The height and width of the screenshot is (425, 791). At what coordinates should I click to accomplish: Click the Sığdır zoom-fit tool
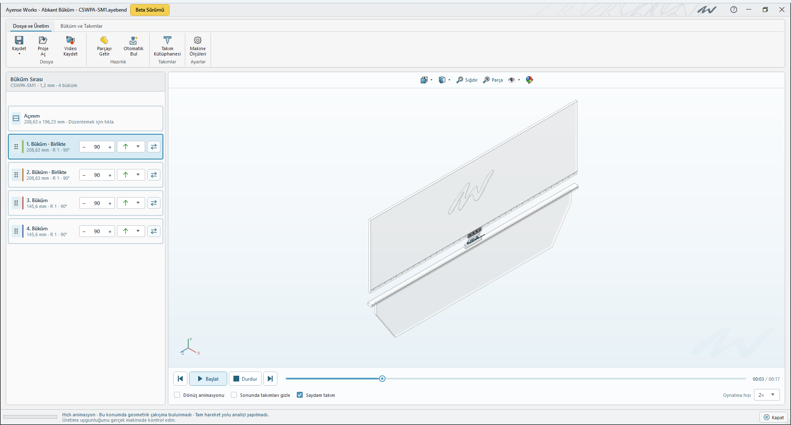(x=467, y=80)
